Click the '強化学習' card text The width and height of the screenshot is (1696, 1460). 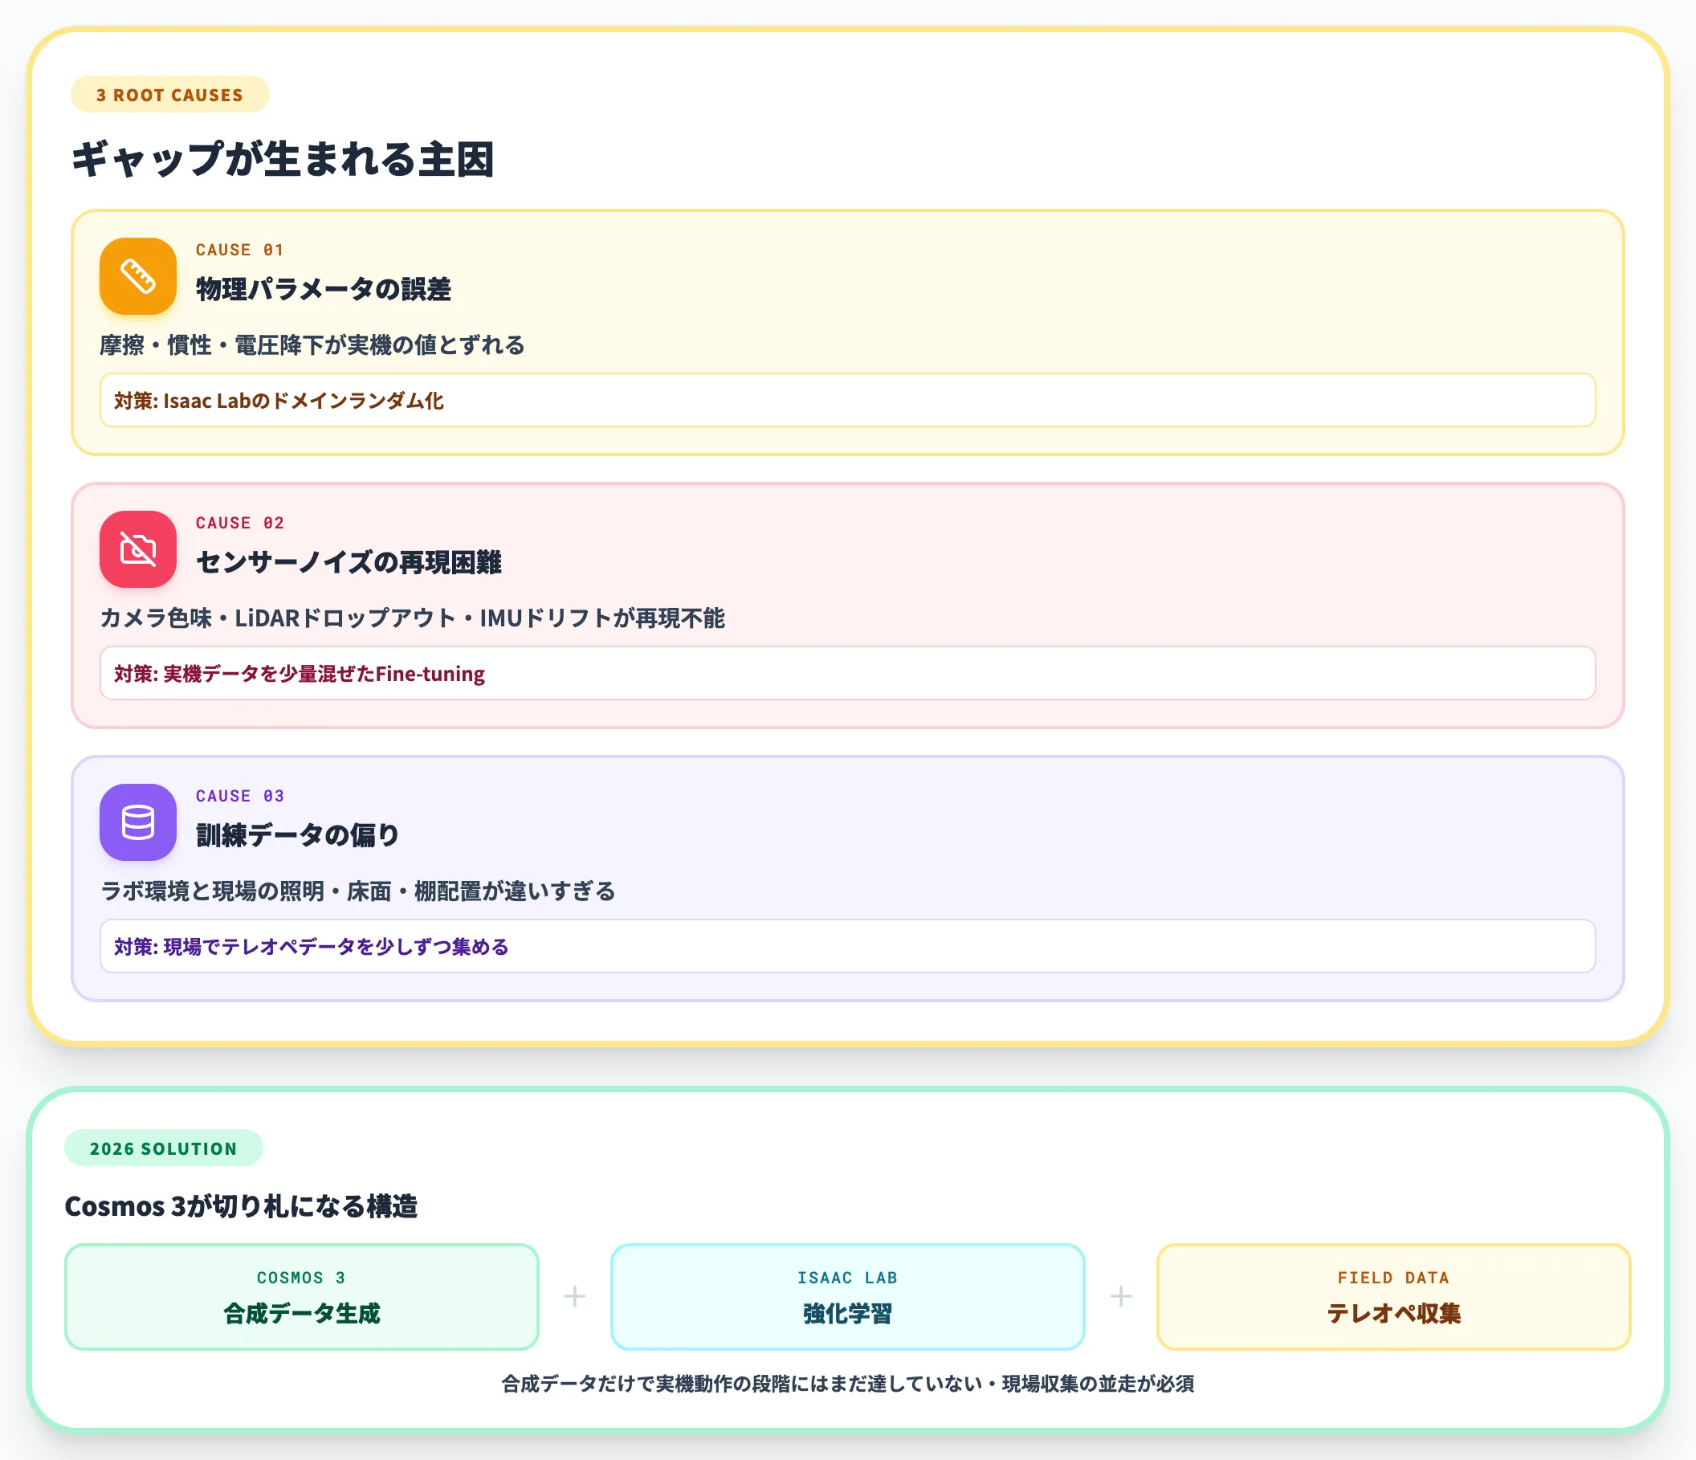click(847, 1314)
